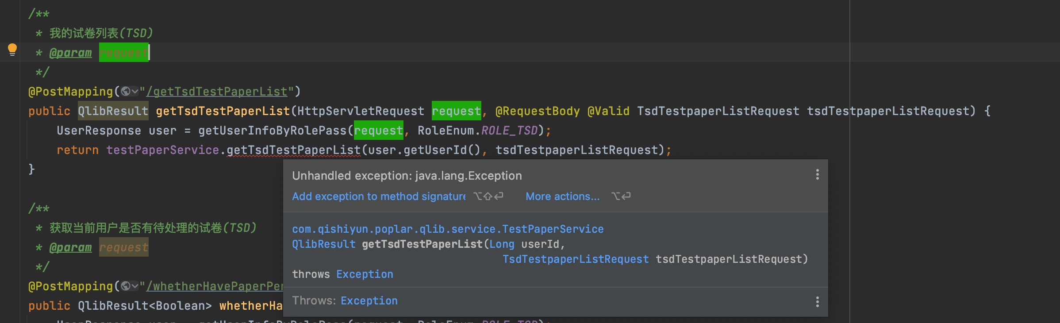Screen dimensions: 1060x323
Task: Click the Long type link in popup
Action: pos(502,244)
